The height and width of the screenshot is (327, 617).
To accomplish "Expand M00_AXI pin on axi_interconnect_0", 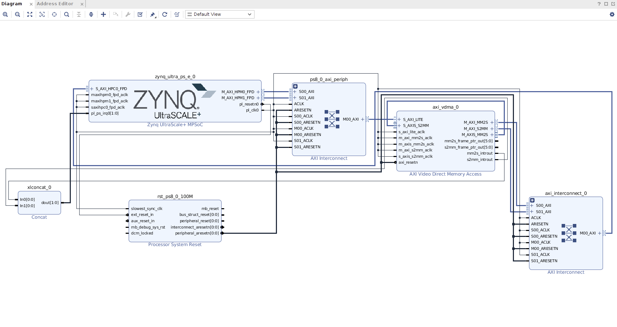I will (x=599, y=233).
